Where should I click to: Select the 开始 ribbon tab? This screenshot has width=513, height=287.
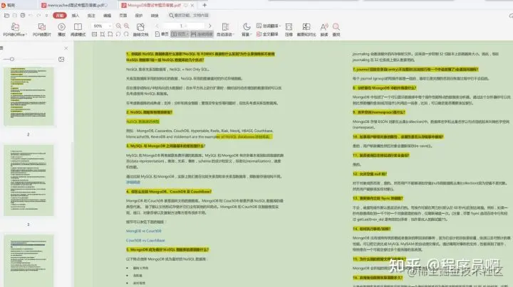60,16
